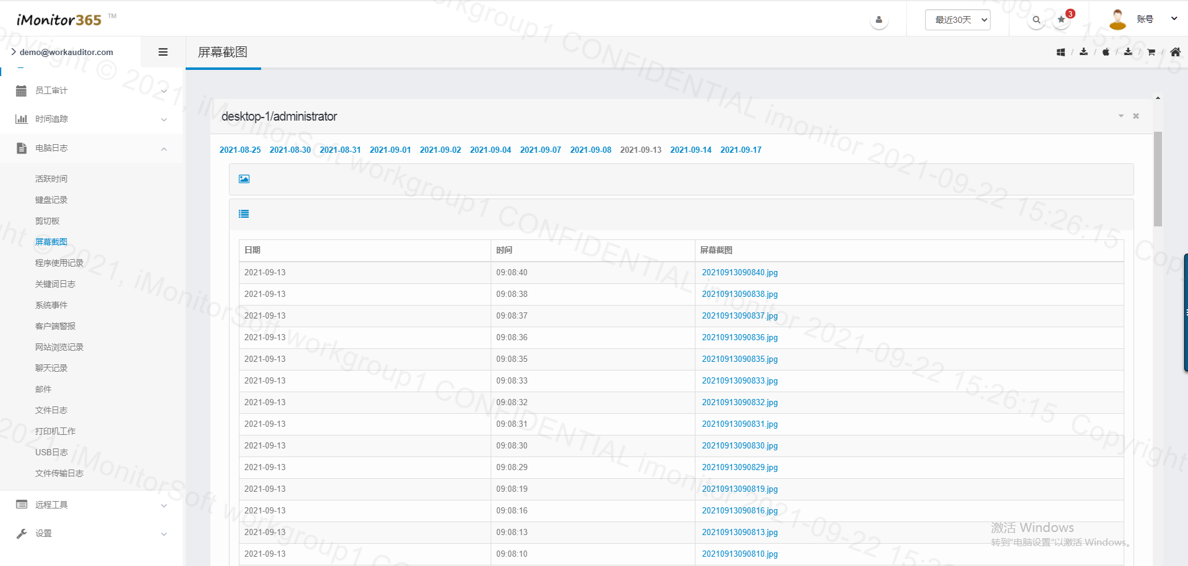The width and height of the screenshot is (1188, 566).
Task: Open 活跃时间 in sidebar
Action: (x=51, y=179)
